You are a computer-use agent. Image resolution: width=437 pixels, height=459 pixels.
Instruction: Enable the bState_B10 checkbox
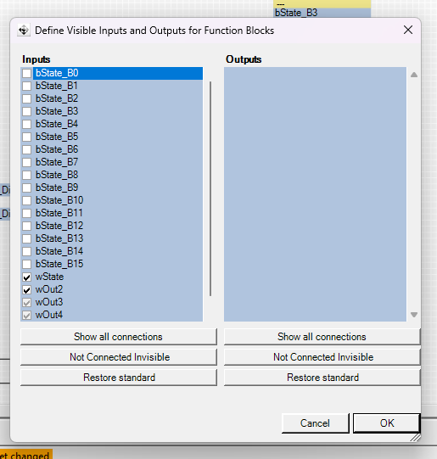tap(26, 200)
